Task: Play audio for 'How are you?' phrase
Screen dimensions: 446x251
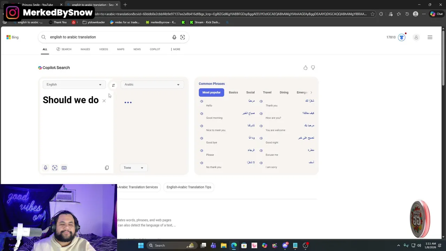Action: (261, 114)
